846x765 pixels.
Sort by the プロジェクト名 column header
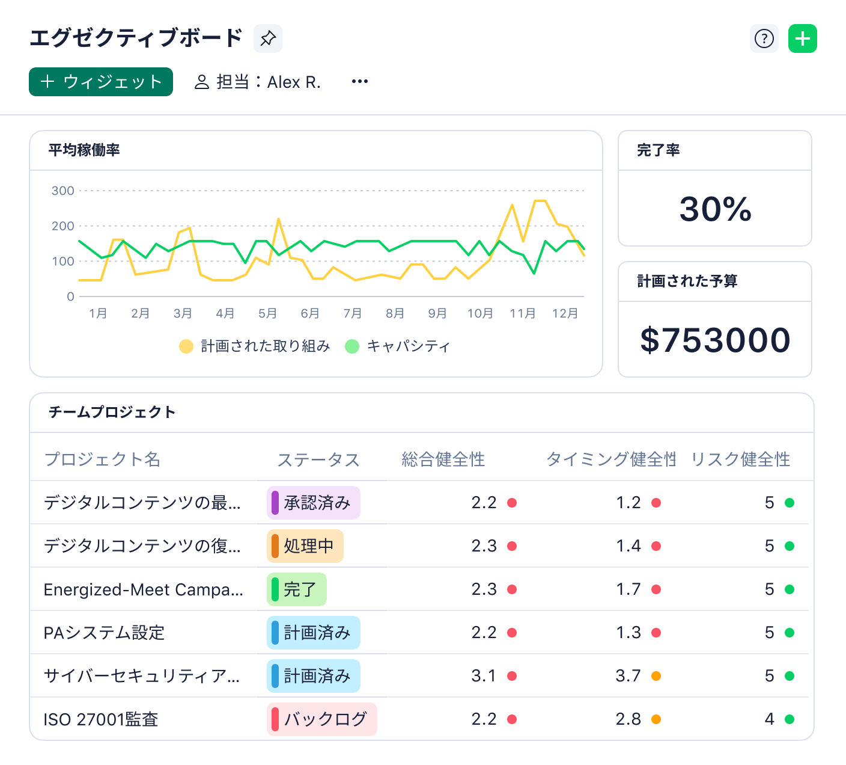[102, 459]
